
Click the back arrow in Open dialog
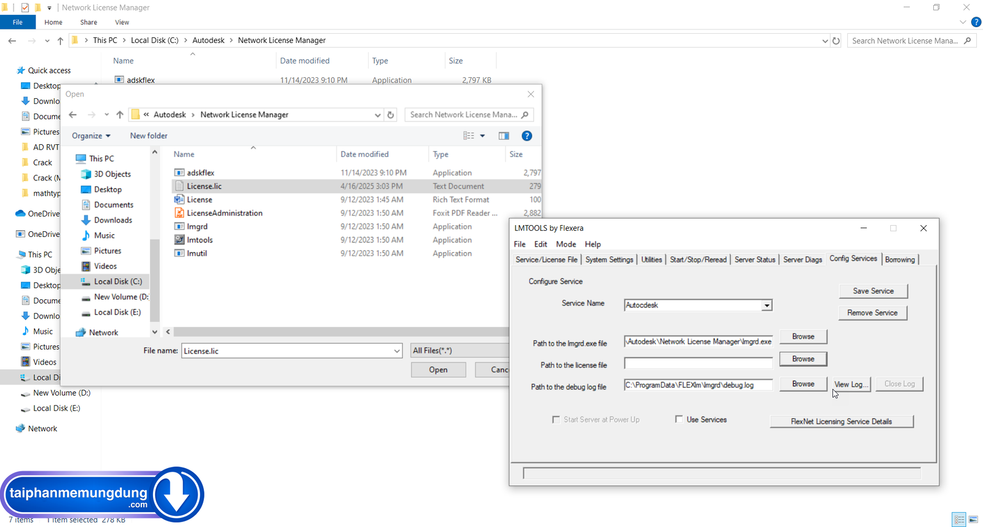pyautogui.click(x=73, y=115)
